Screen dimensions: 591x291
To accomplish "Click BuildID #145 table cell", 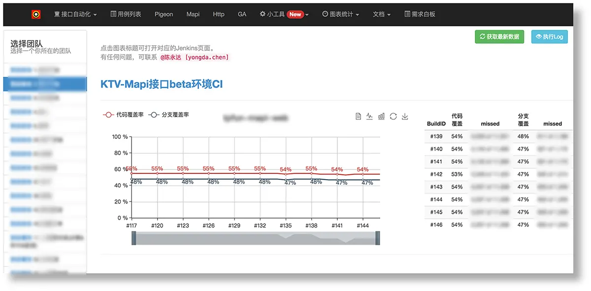I will 436,212.
